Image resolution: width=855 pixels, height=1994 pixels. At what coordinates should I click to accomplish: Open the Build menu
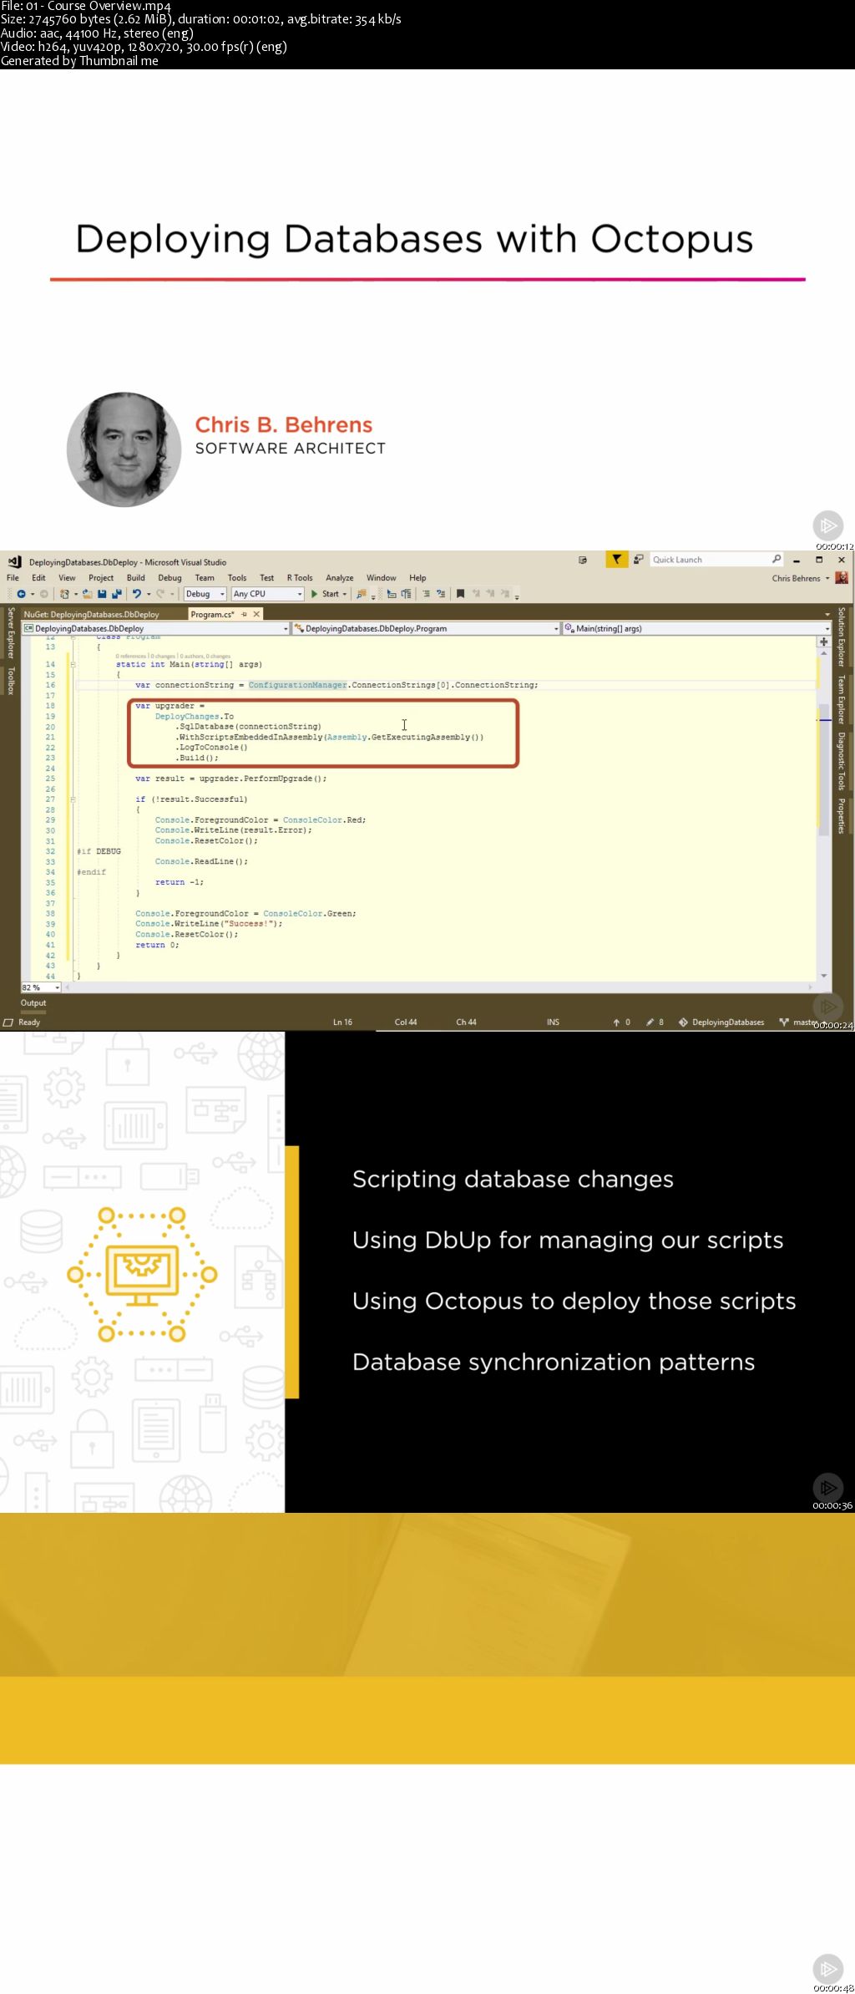[x=136, y=577]
